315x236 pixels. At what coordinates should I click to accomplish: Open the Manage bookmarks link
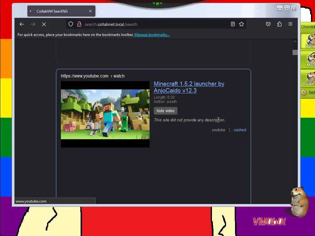coord(152,35)
